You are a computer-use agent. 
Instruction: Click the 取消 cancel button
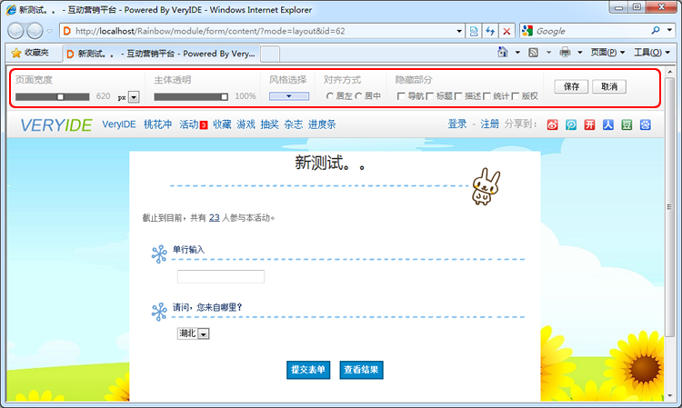click(x=609, y=86)
